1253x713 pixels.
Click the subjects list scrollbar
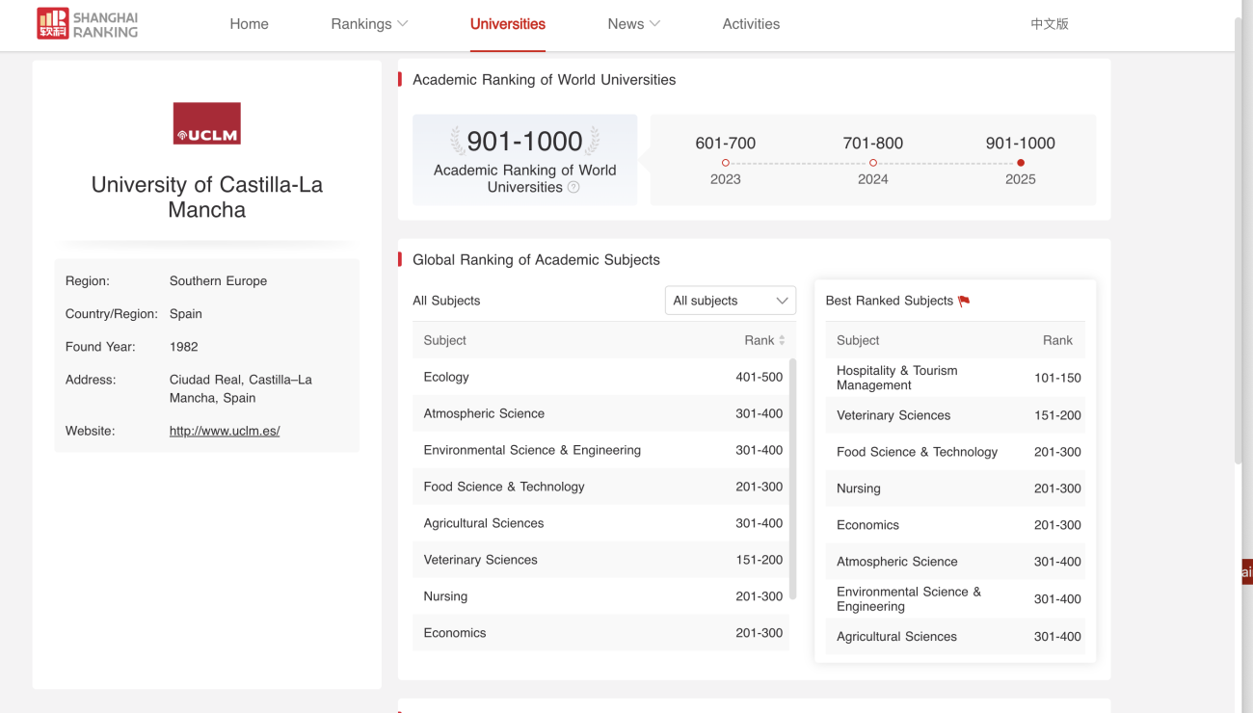[792, 479]
